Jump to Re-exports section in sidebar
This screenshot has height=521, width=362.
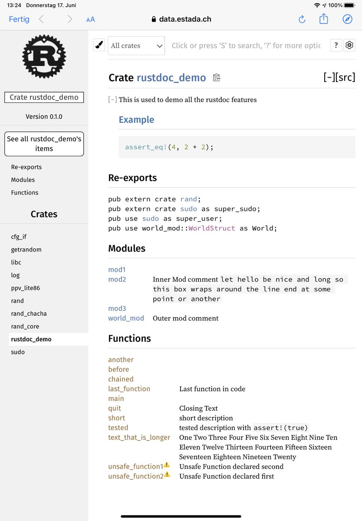[26, 167]
